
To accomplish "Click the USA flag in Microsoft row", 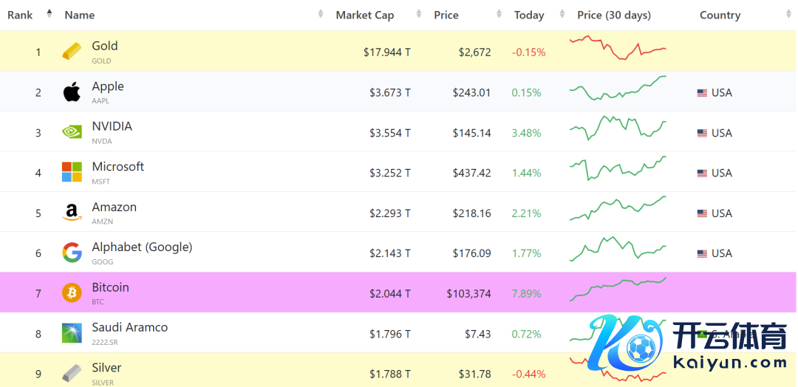I will click(x=703, y=173).
